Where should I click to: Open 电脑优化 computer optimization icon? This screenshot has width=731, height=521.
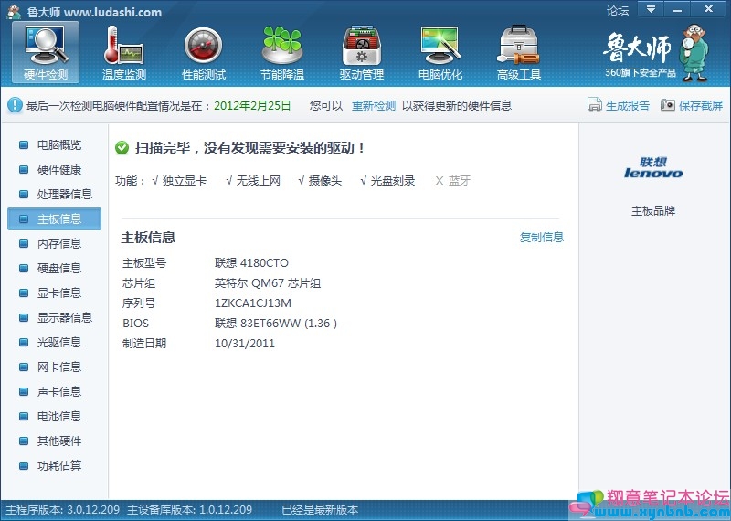point(440,52)
